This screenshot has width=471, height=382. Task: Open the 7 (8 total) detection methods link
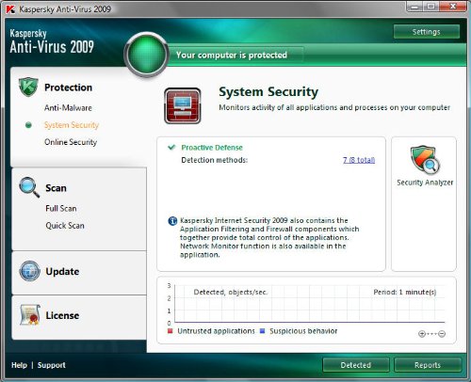coord(359,160)
